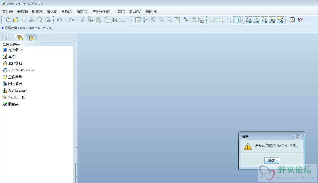Click the Zoom Out magnifier icon
This screenshot has height=183, width=318.
[169, 20]
